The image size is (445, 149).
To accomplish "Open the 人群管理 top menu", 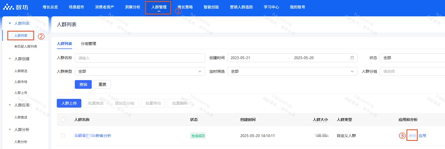I will point(159,7).
